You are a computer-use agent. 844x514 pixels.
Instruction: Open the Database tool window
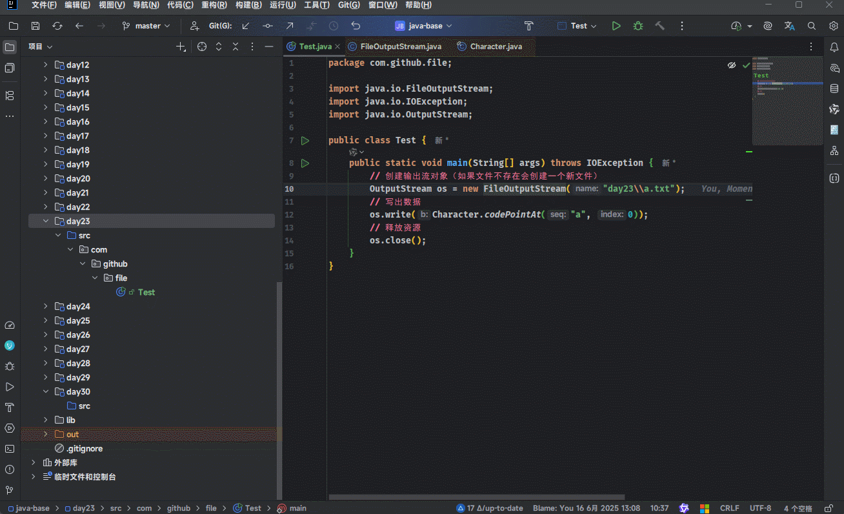[834, 88]
